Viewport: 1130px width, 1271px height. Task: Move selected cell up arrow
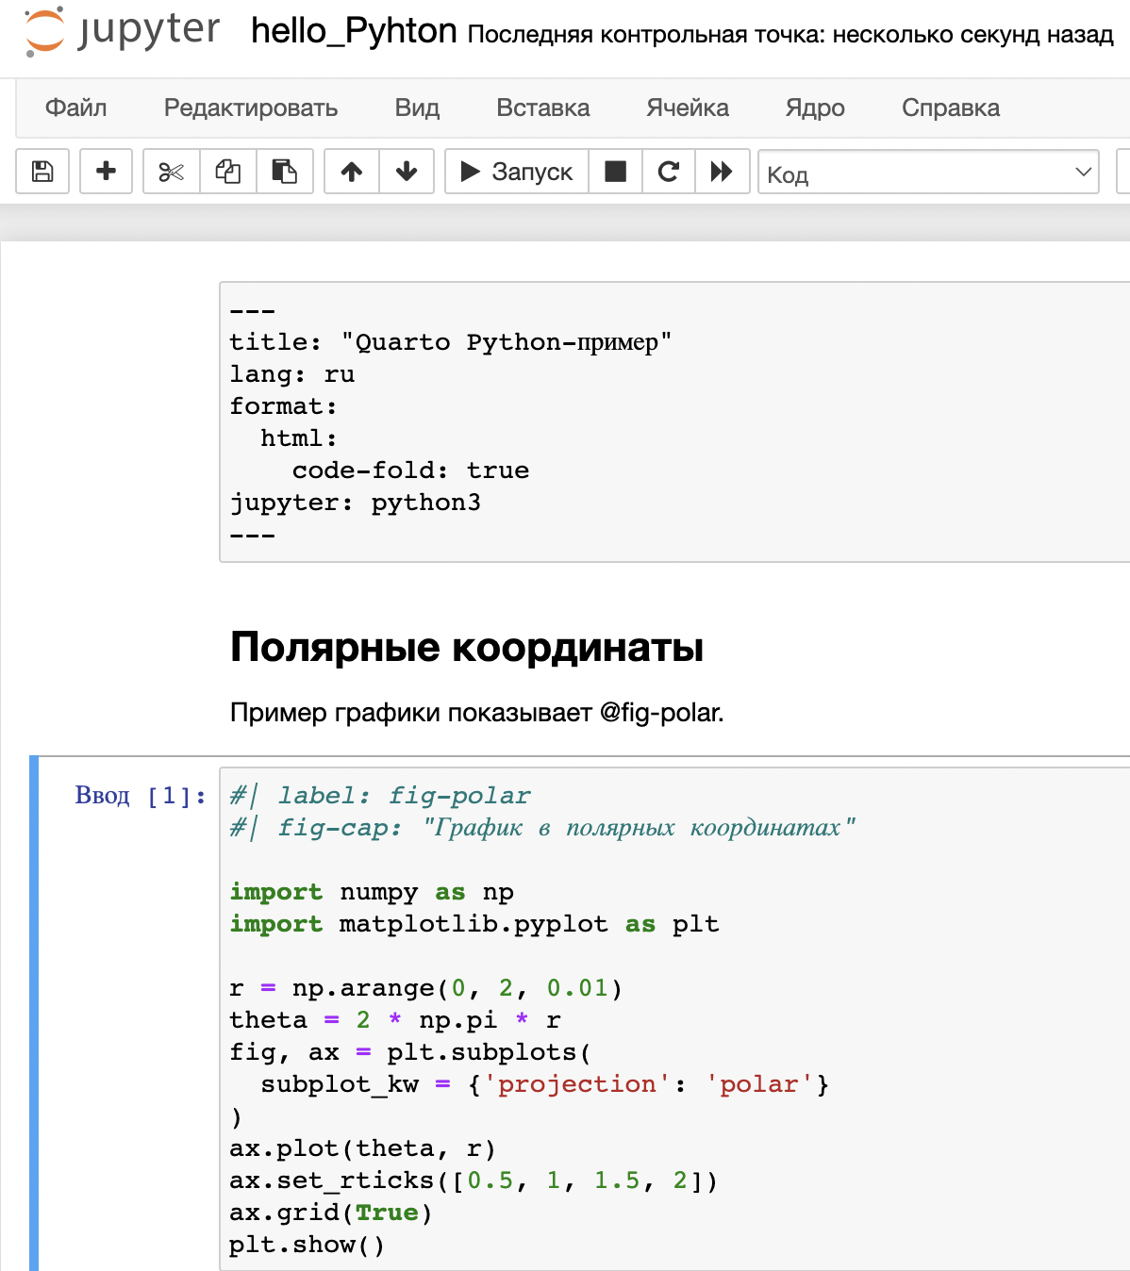352,172
